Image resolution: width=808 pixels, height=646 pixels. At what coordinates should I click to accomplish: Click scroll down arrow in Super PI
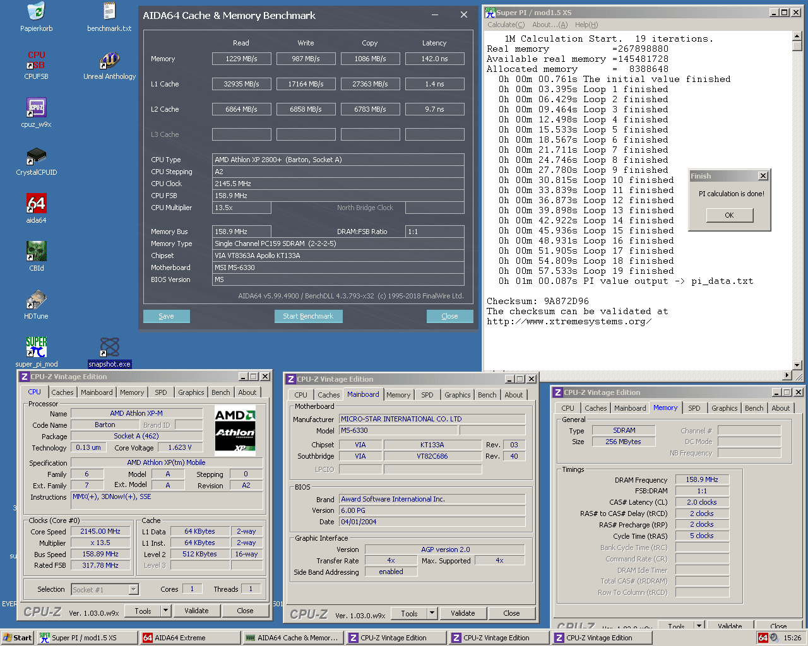click(x=797, y=365)
